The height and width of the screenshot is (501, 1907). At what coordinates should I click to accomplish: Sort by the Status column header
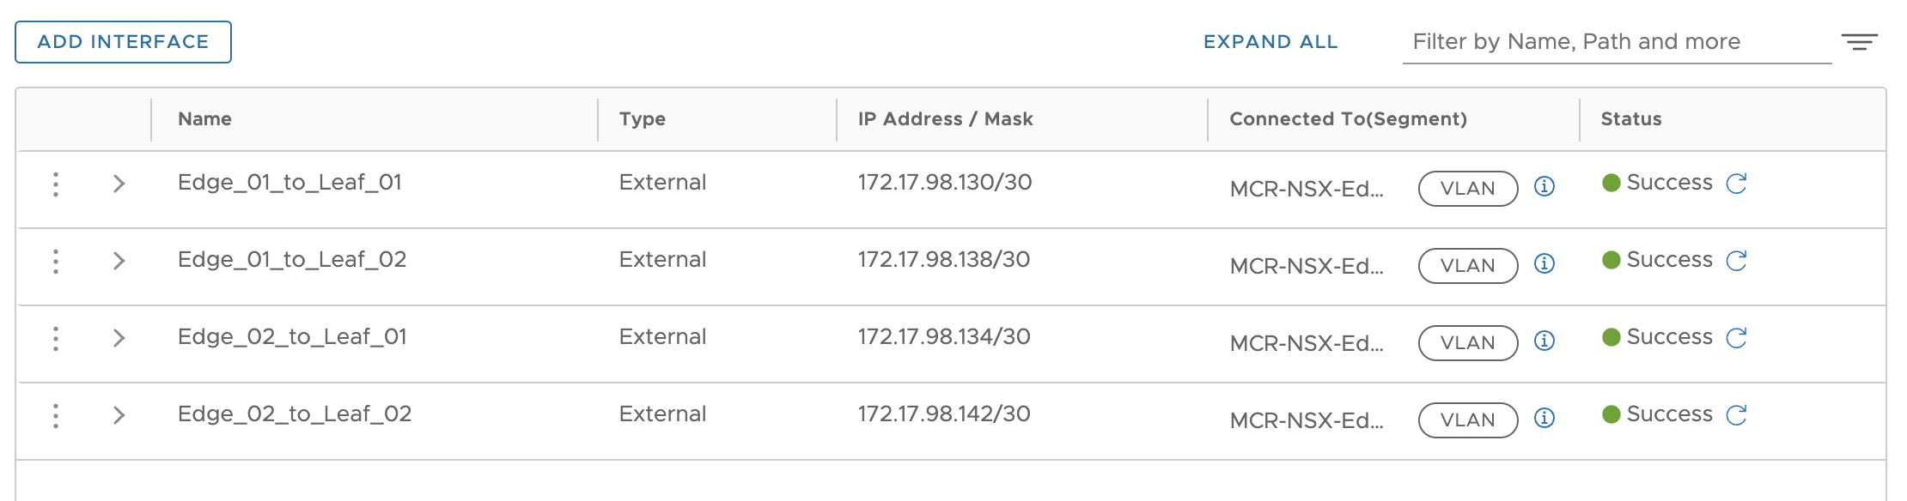tap(1630, 119)
